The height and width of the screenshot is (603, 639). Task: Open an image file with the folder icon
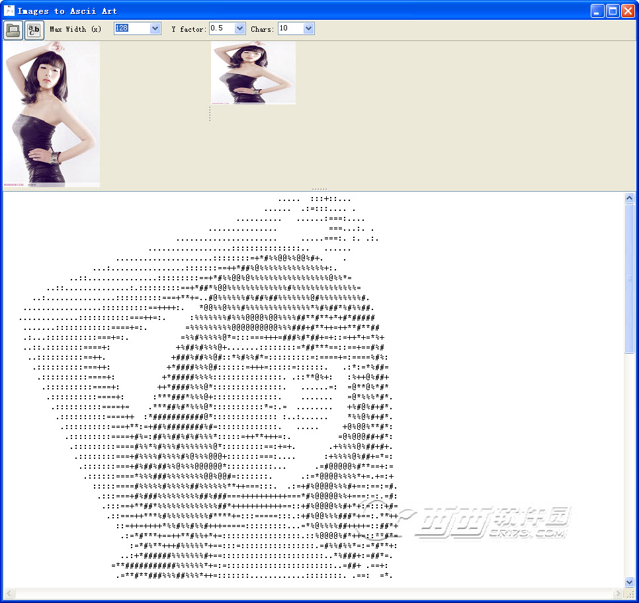tap(13, 30)
